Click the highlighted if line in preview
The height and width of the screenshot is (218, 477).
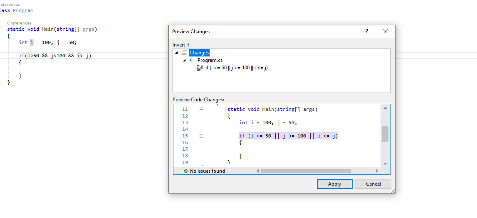(288, 136)
